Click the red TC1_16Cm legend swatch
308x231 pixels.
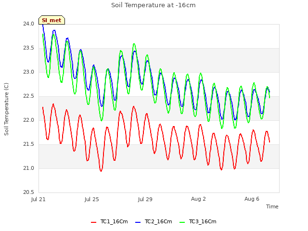[x=94, y=222]
